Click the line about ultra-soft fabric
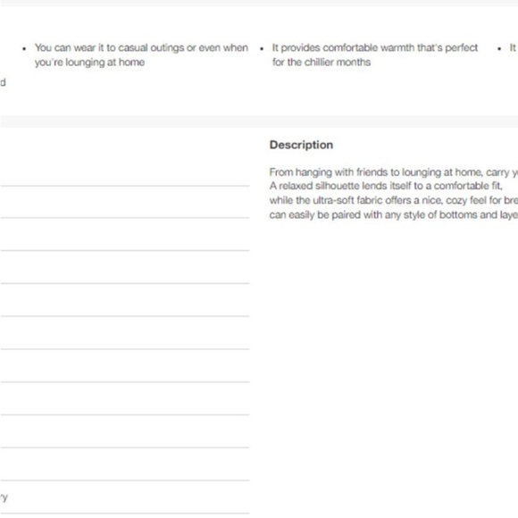The height and width of the screenshot is (518, 518). coord(394,201)
